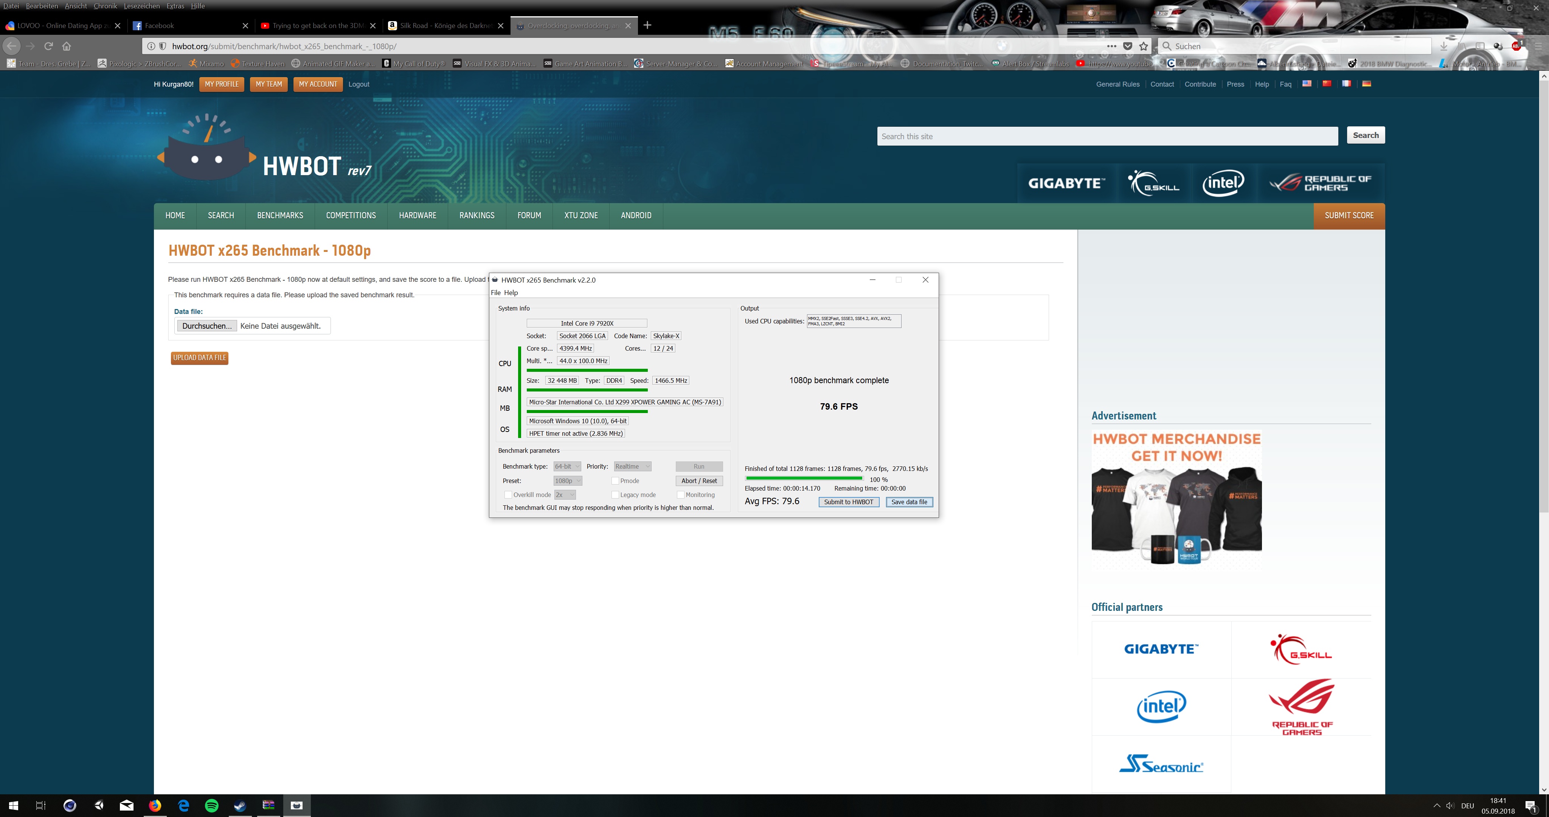Open the Benchmark type 64-bit dropdown
Viewport: 1549px width, 817px height.
pyautogui.click(x=567, y=466)
